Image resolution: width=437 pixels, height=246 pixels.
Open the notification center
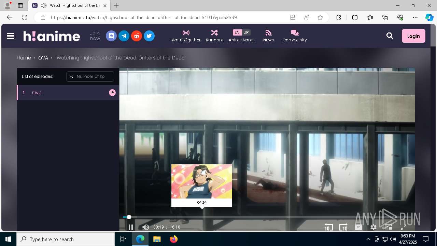click(x=426, y=239)
